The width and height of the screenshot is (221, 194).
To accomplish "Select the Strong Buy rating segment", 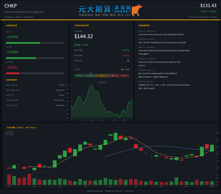I will (x=80, y=76).
